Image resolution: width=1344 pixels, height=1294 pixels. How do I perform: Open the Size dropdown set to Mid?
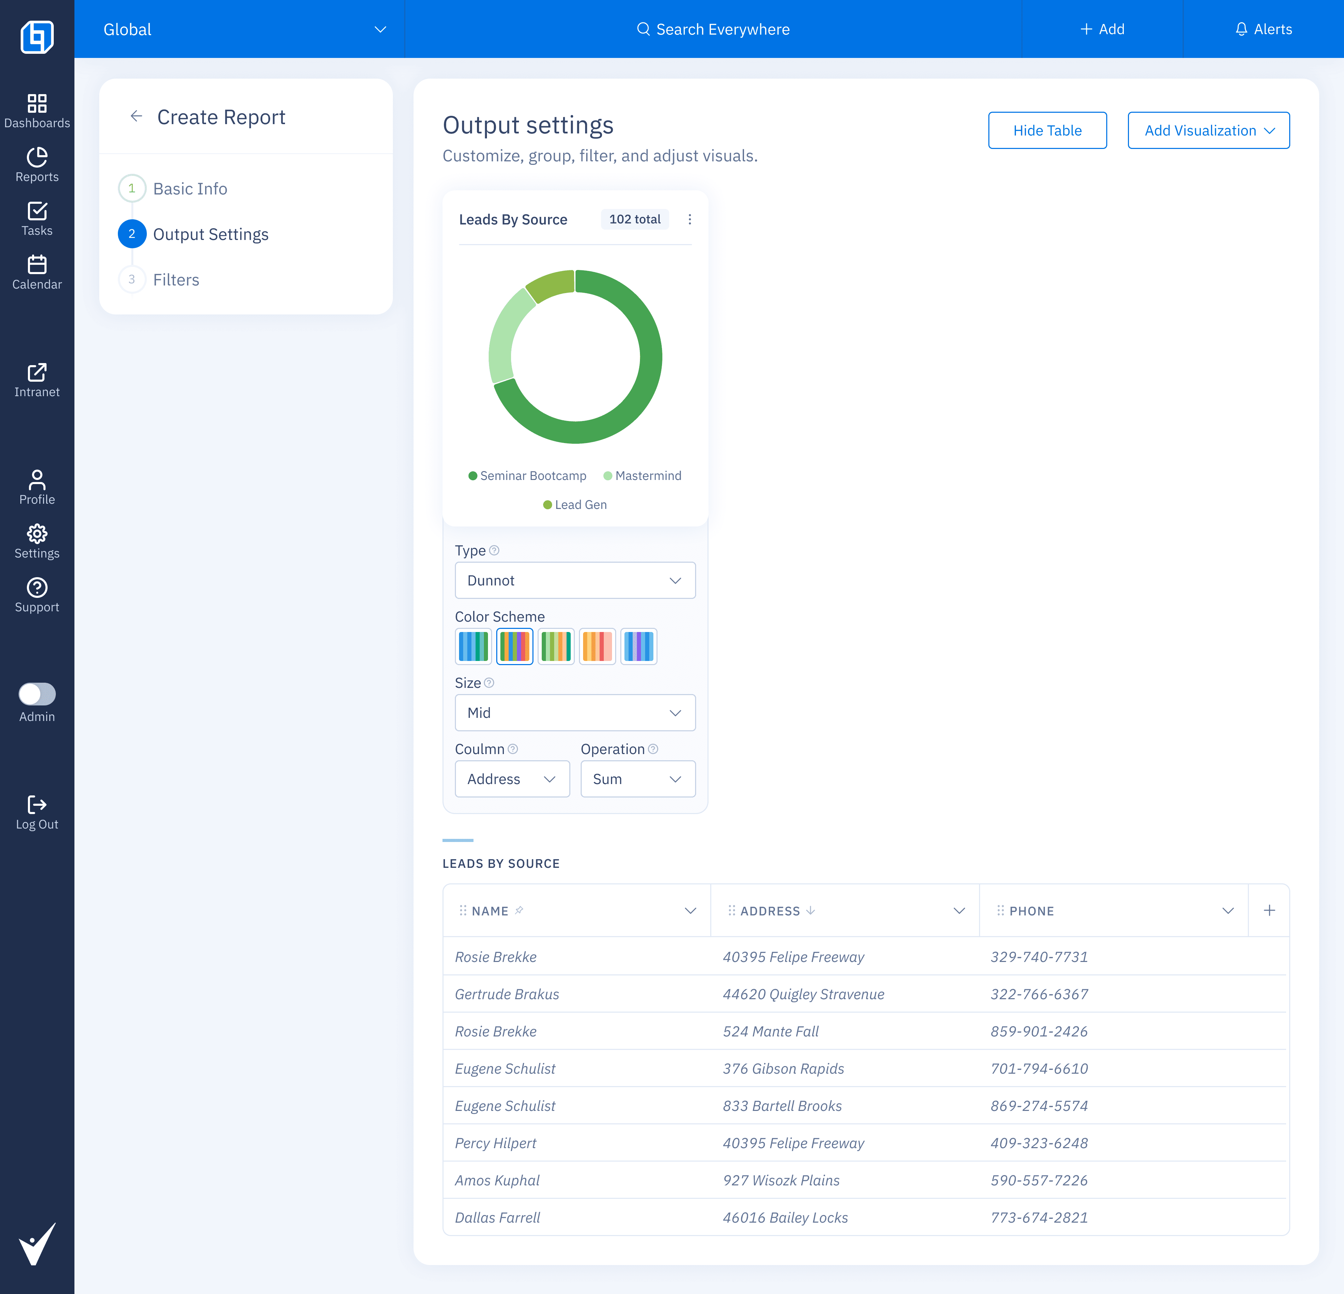tap(574, 713)
